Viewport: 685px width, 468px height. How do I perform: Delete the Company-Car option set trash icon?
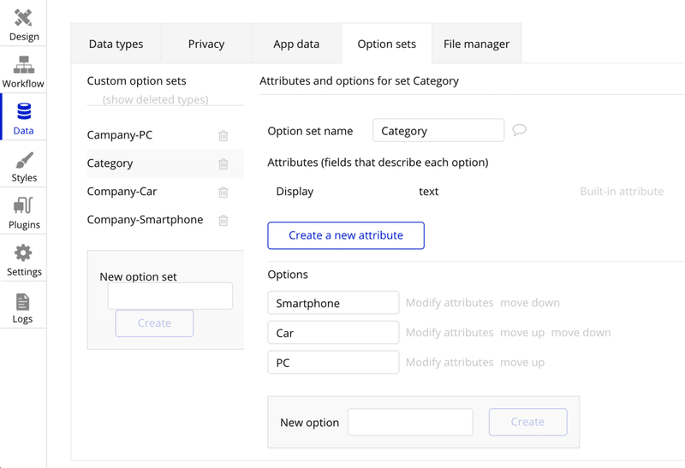click(x=223, y=193)
